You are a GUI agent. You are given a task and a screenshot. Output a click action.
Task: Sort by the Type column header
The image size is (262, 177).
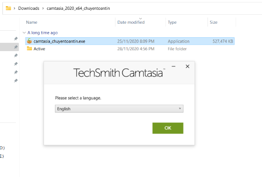coord(172,22)
